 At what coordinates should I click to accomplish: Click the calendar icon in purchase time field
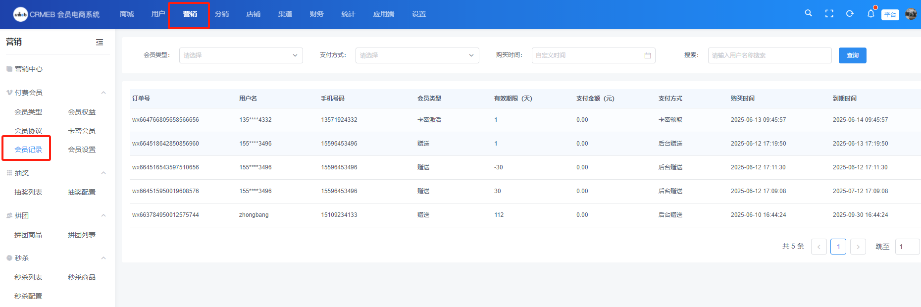[647, 55]
